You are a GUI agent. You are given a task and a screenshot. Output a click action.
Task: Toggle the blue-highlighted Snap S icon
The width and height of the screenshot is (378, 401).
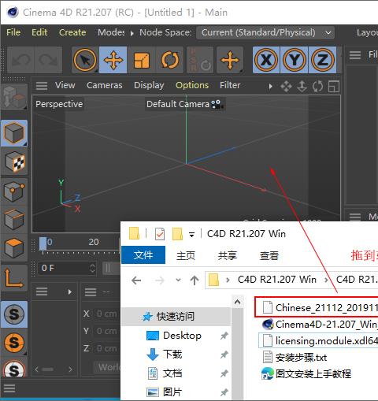(x=14, y=314)
